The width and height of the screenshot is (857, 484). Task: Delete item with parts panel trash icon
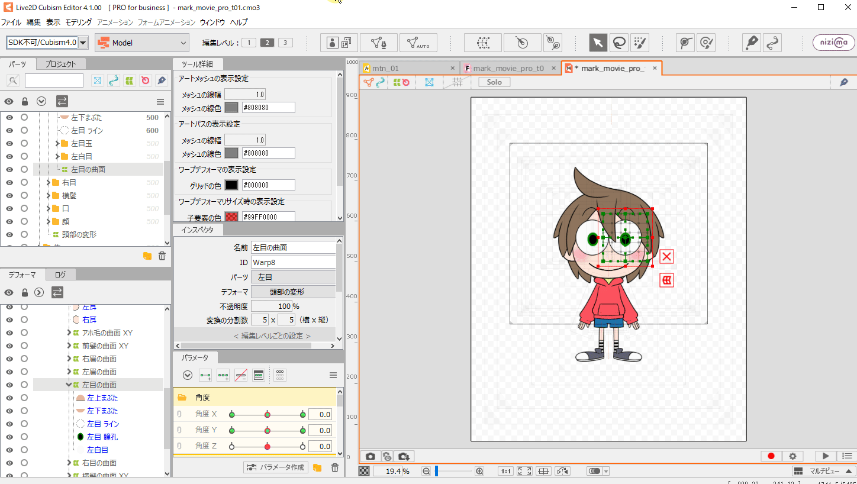pos(162,256)
